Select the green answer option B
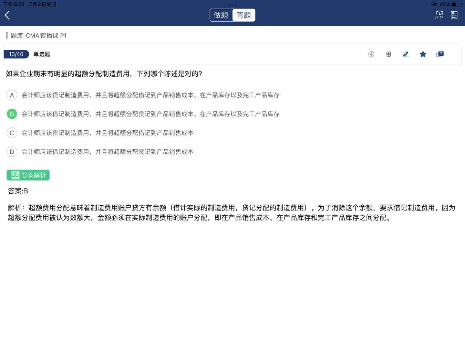This screenshot has width=465, height=348. click(x=12, y=114)
